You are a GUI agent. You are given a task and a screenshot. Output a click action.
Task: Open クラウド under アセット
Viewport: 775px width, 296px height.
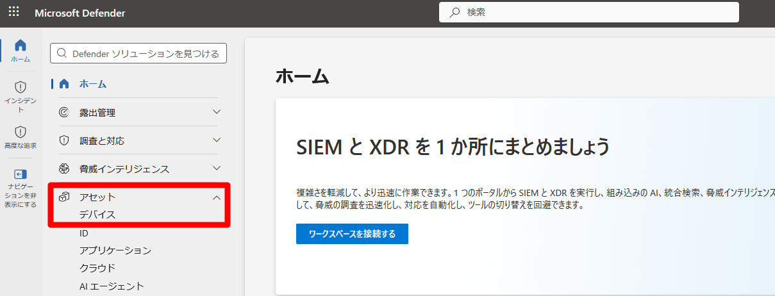(97, 268)
